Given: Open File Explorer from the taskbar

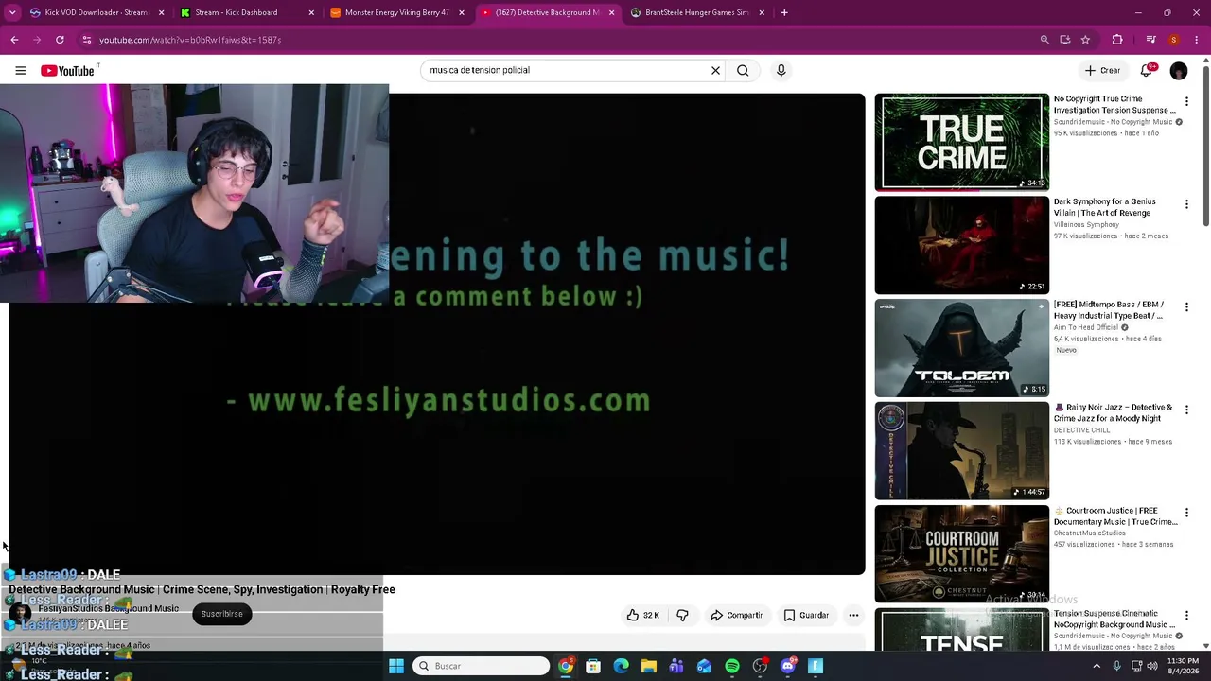Looking at the screenshot, I should 649,666.
